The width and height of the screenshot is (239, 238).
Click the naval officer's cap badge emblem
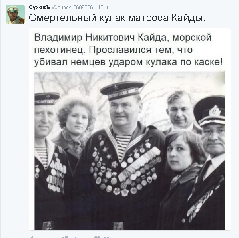click(215, 111)
